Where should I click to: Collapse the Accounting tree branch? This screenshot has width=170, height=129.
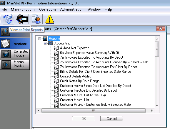pos(45,43)
